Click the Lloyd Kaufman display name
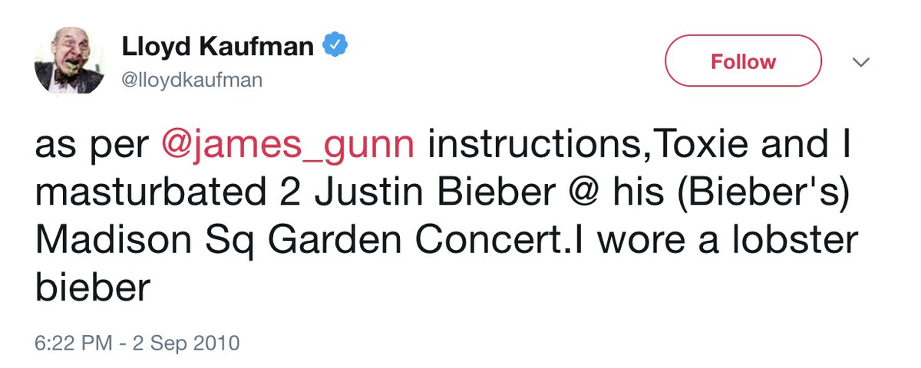 coord(217,47)
